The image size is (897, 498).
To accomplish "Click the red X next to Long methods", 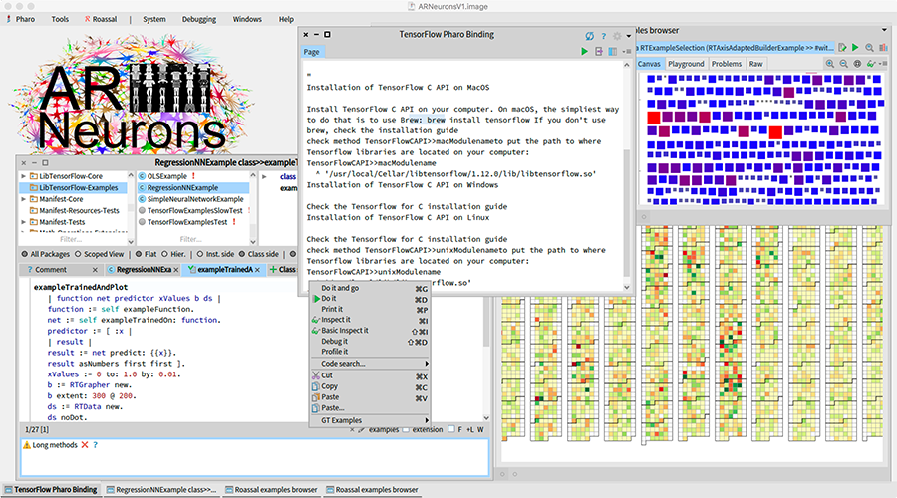I will [x=85, y=445].
